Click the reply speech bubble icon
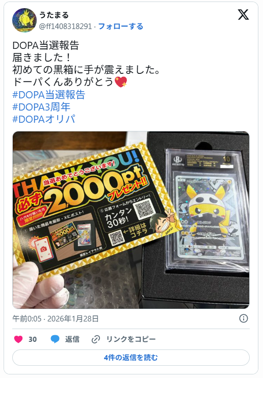The width and height of the screenshot is (263, 406). pos(55,339)
